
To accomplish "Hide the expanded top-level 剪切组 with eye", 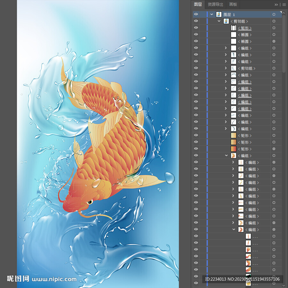I will pyautogui.click(x=196, y=21).
